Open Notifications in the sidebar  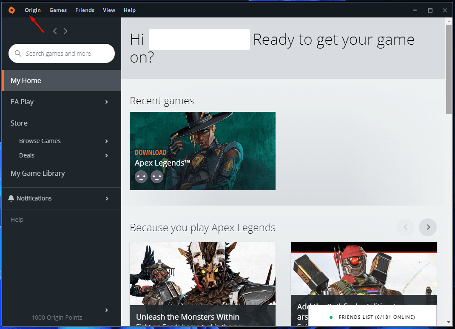(x=34, y=198)
